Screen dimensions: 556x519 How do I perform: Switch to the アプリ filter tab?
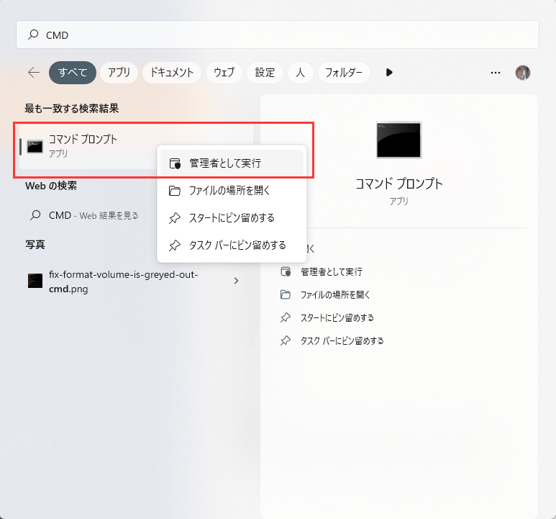tap(119, 73)
